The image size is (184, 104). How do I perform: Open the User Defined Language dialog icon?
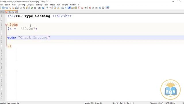tap(72, 8)
